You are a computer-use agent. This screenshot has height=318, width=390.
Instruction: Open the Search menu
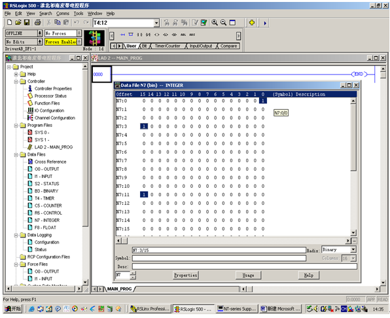click(x=46, y=14)
